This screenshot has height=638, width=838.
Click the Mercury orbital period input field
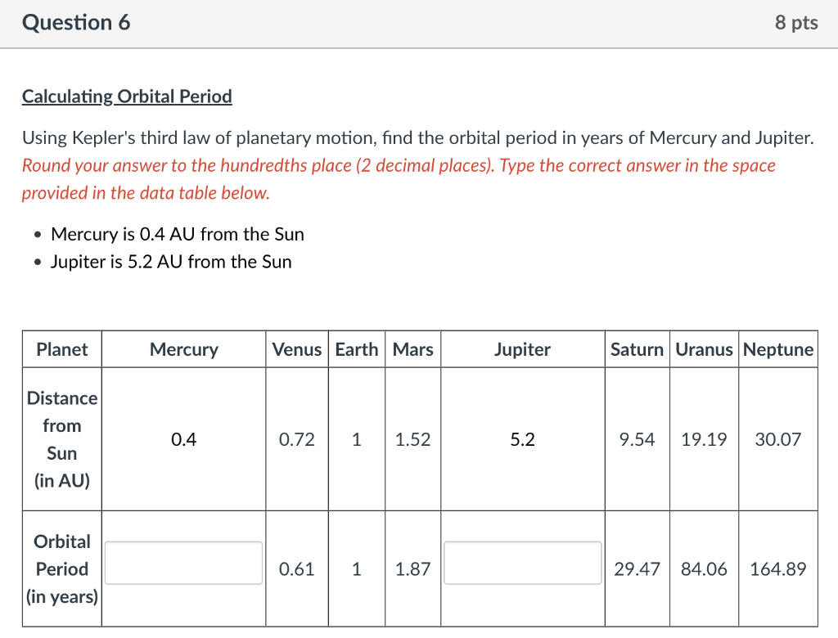(182, 563)
